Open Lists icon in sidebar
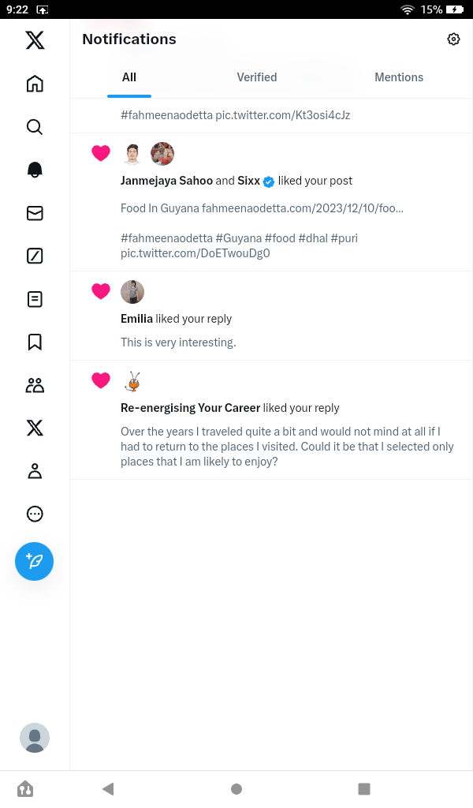 click(35, 299)
